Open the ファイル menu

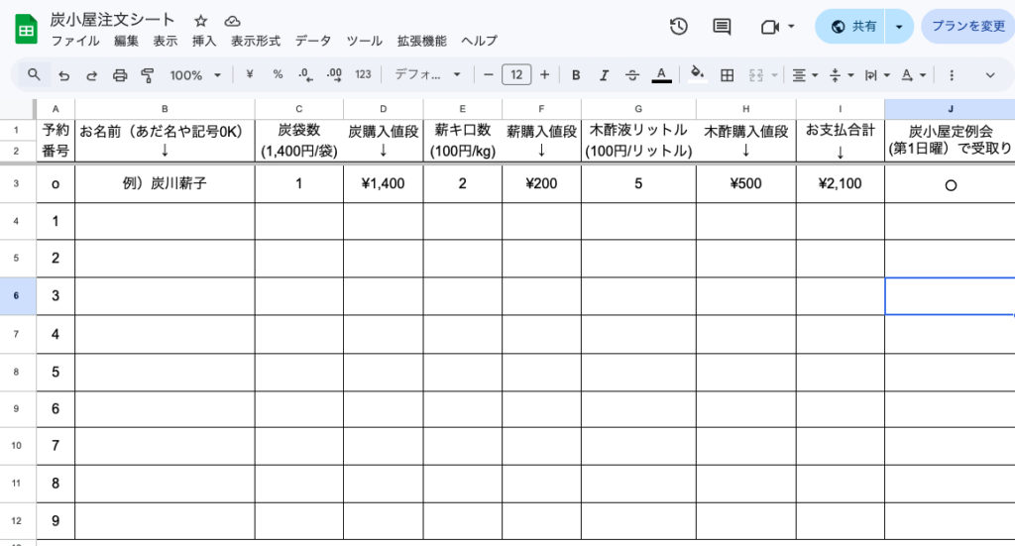[x=74, y=42]
